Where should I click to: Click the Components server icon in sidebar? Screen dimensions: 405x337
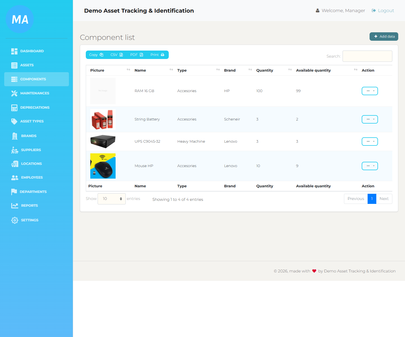[14, 79]
